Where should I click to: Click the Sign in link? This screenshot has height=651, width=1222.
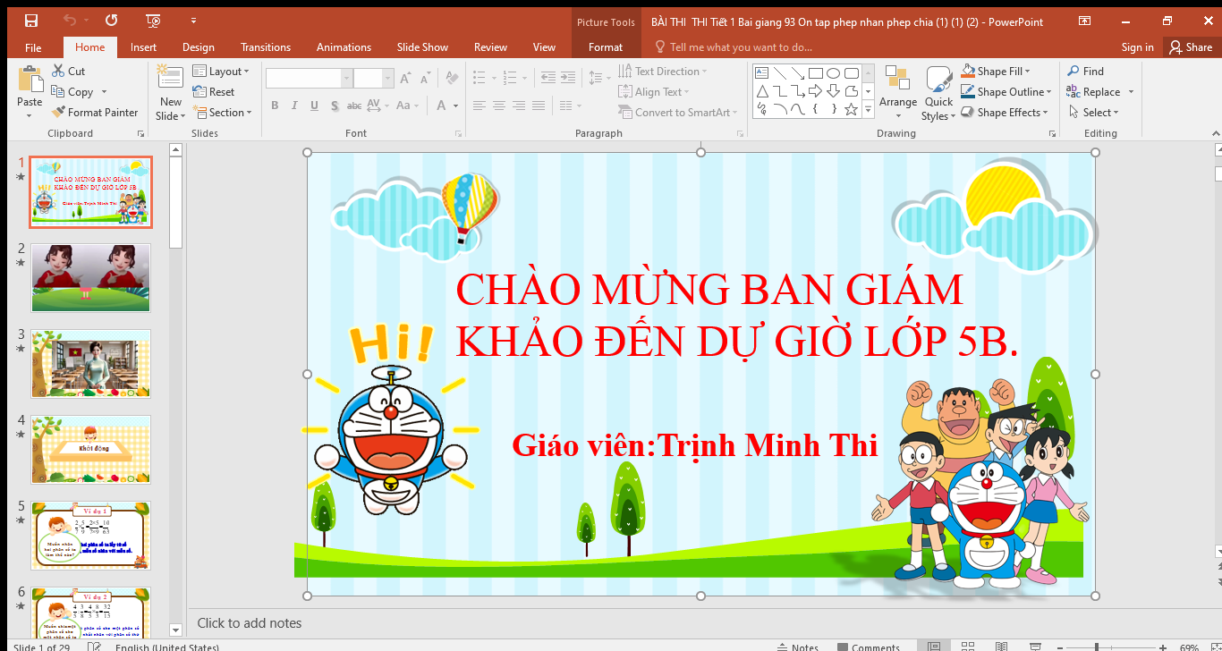tap(1137, 47)
